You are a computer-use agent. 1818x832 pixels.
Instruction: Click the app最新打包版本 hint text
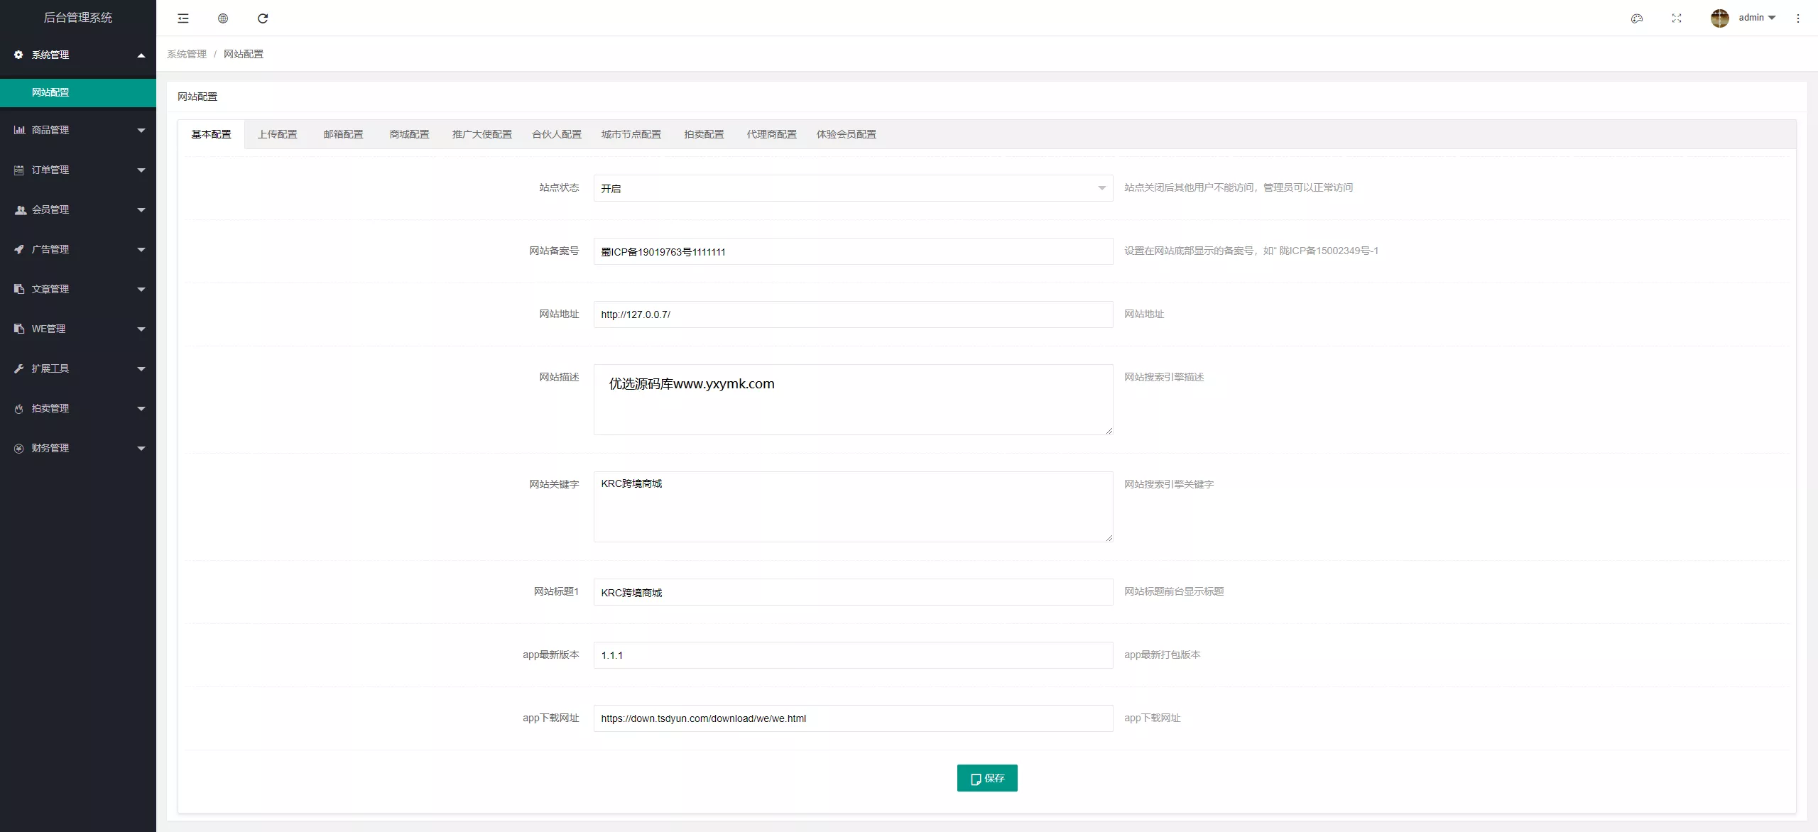click(x=1162, y=655)
